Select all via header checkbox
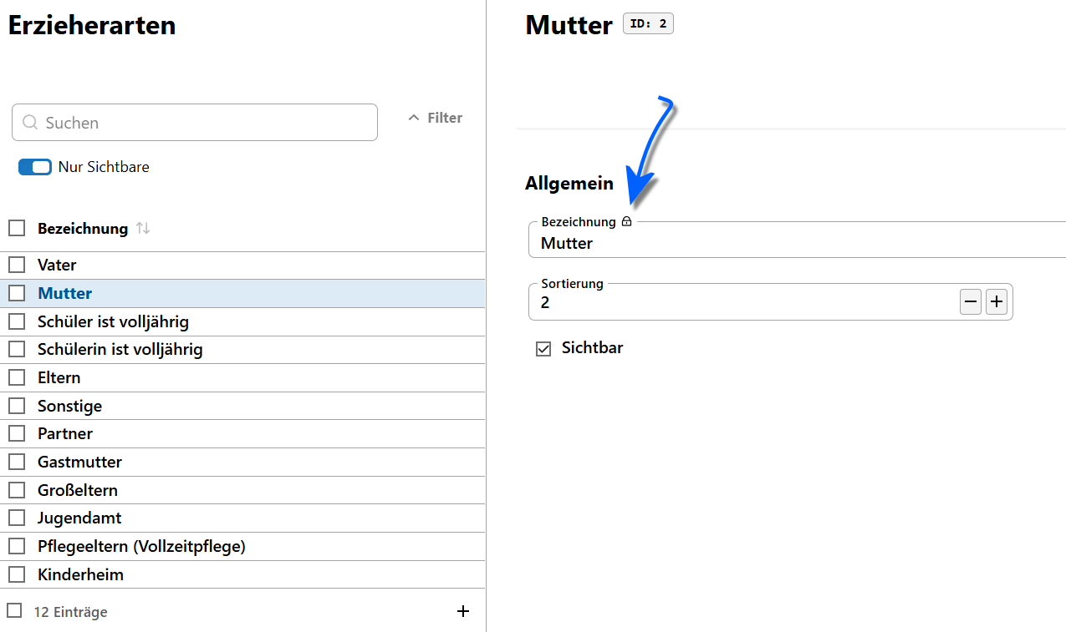 [17, 228]
